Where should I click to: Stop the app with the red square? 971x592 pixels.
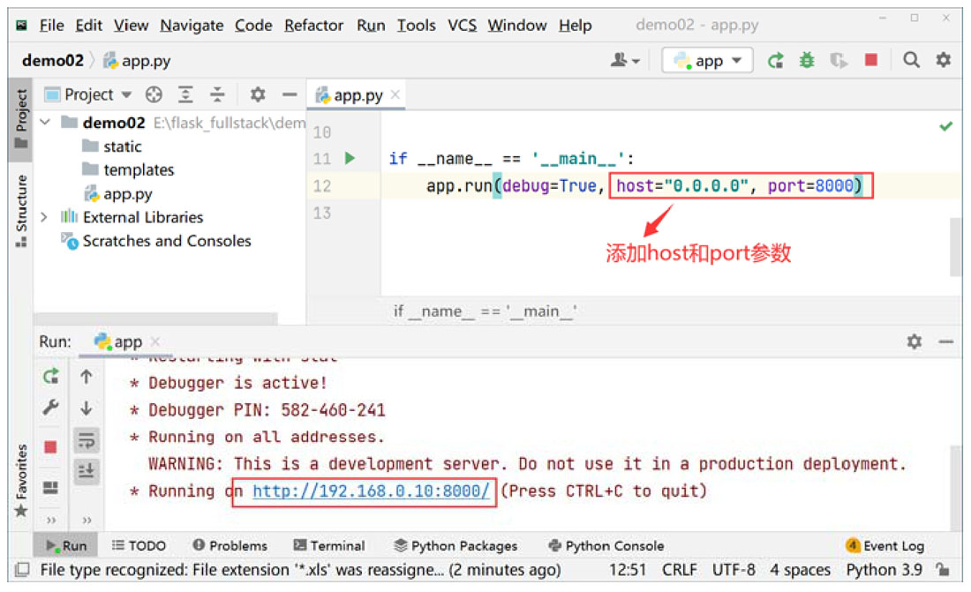point(871,60)
